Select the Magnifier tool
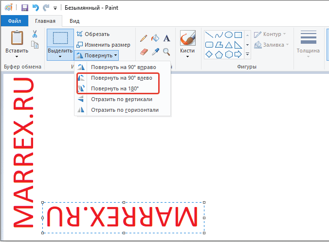The image size is (329, 242). (166, 52)
